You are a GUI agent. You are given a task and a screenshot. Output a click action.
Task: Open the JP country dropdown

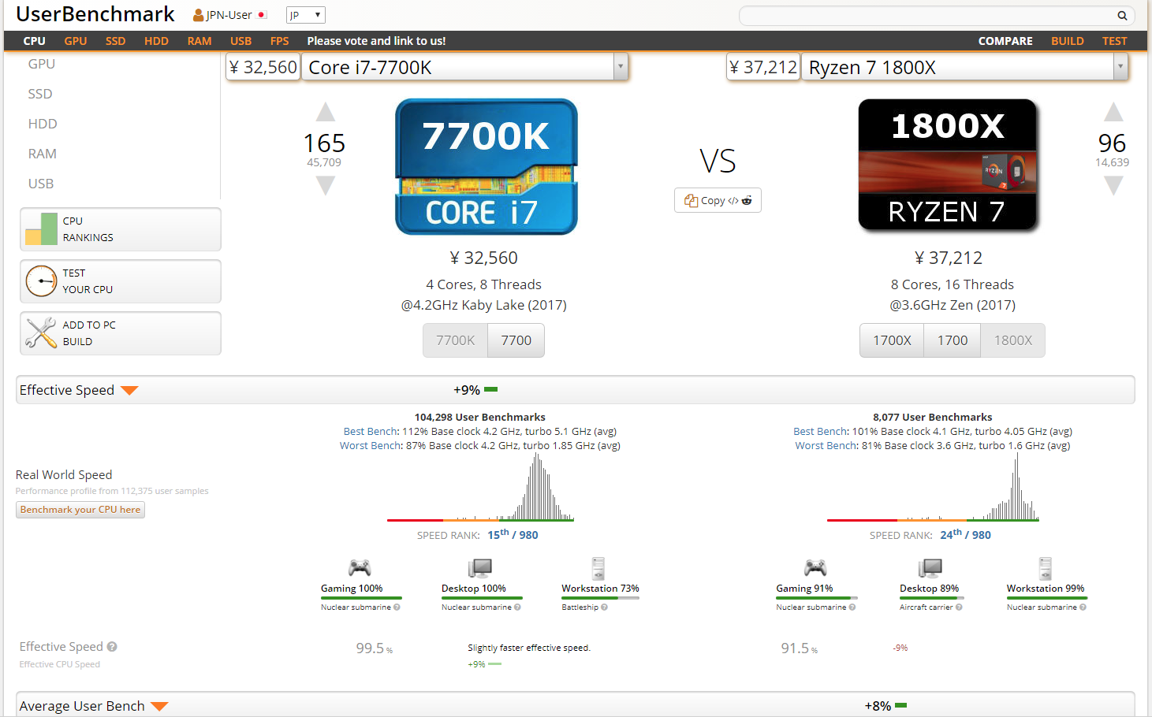pyautogui.click(x=306, y=15)
